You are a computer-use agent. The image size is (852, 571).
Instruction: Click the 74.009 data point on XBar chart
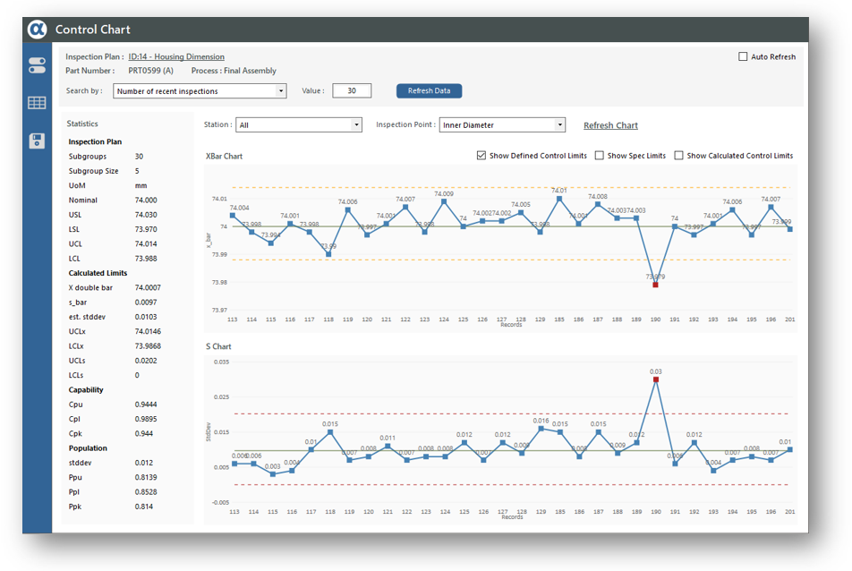444,200
